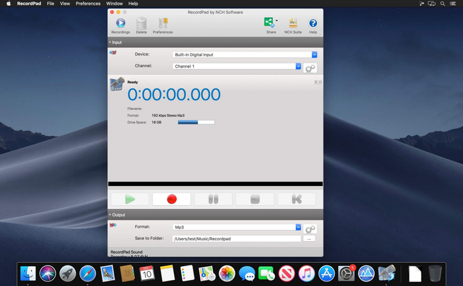Click the small Input section speaker icon

point(113,52)
